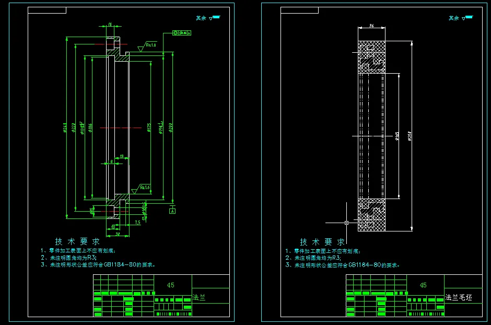Click the datum "A" box in the flange drawing
The image size is (491, 325).
click(x=172, y=211)
